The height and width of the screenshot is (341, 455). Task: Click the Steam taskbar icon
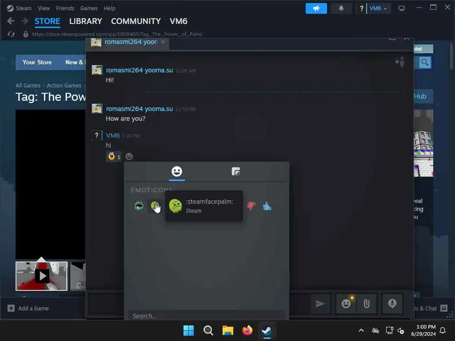click(x=267, y=330)
